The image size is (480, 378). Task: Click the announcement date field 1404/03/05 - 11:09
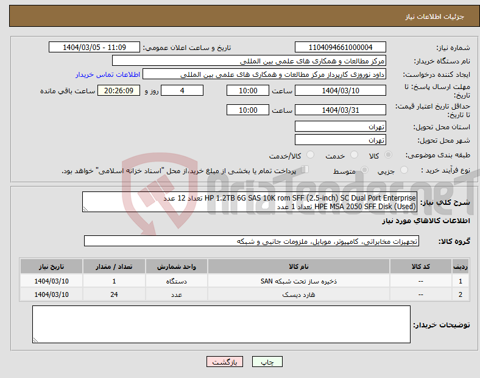point(94,47)
